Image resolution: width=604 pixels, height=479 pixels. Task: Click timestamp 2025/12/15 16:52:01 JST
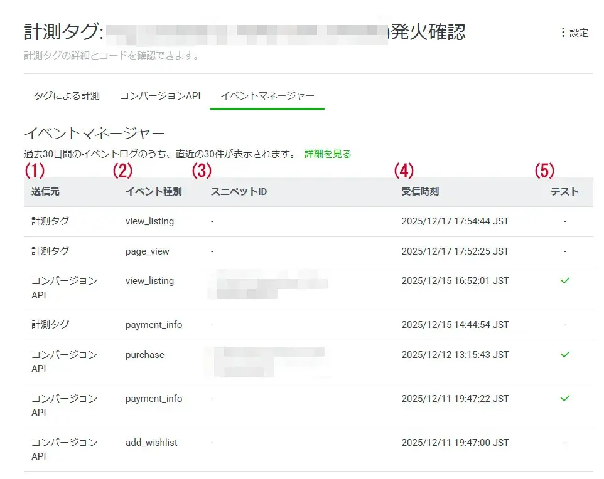(455, 281)
